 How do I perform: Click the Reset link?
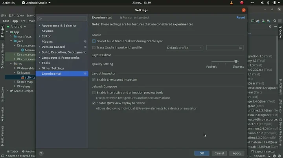pyautogui.click(x=241, y=18)
